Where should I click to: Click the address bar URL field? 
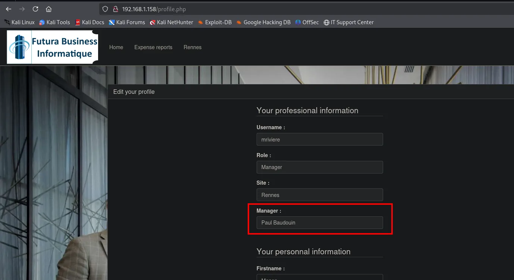[306, 9]
